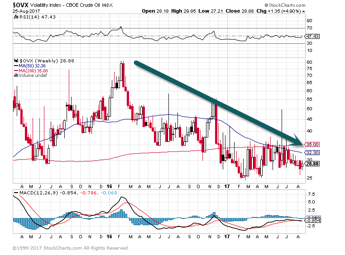
Task: Click the MA(200) 35.00 legend label
Action: 33,71
